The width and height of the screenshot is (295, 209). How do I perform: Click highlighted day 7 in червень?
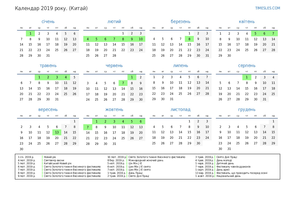click(x=123, y=83)
